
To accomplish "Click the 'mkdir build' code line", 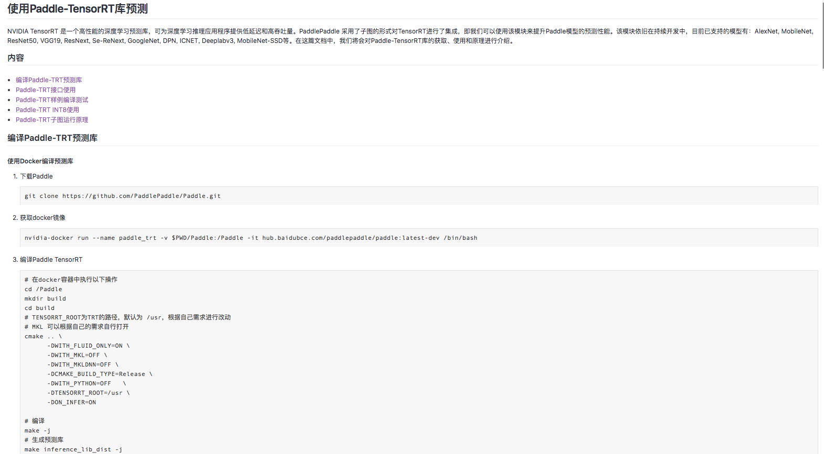I will coord(45,299).
